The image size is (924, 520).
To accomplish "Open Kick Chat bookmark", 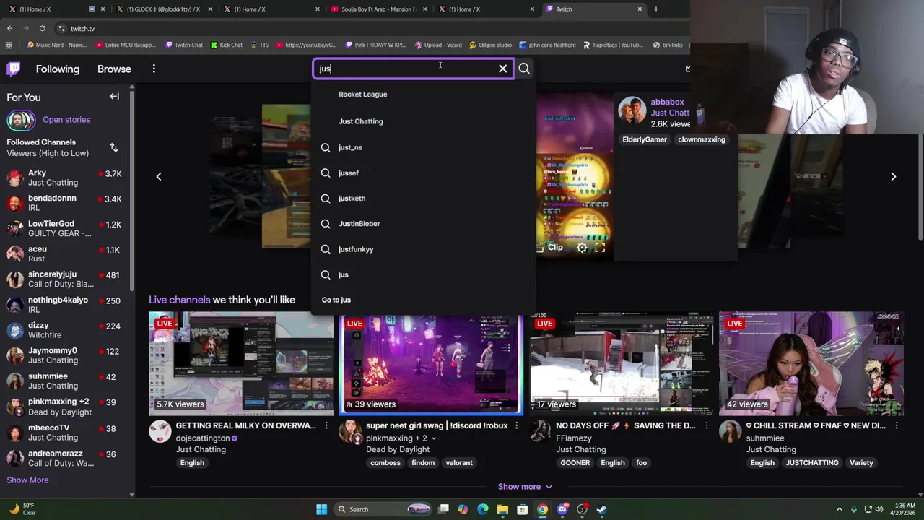I will [x=227, y=45].
